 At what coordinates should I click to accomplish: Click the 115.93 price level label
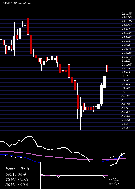point(127,25)
